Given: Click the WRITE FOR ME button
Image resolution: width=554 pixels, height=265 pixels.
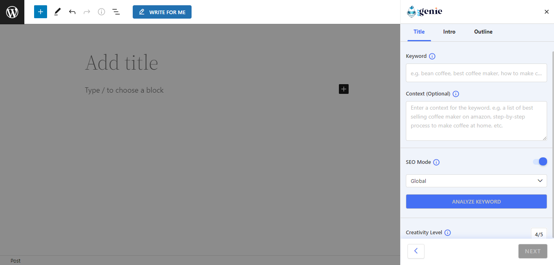Looking at the screenshot, I should [162, 12].
